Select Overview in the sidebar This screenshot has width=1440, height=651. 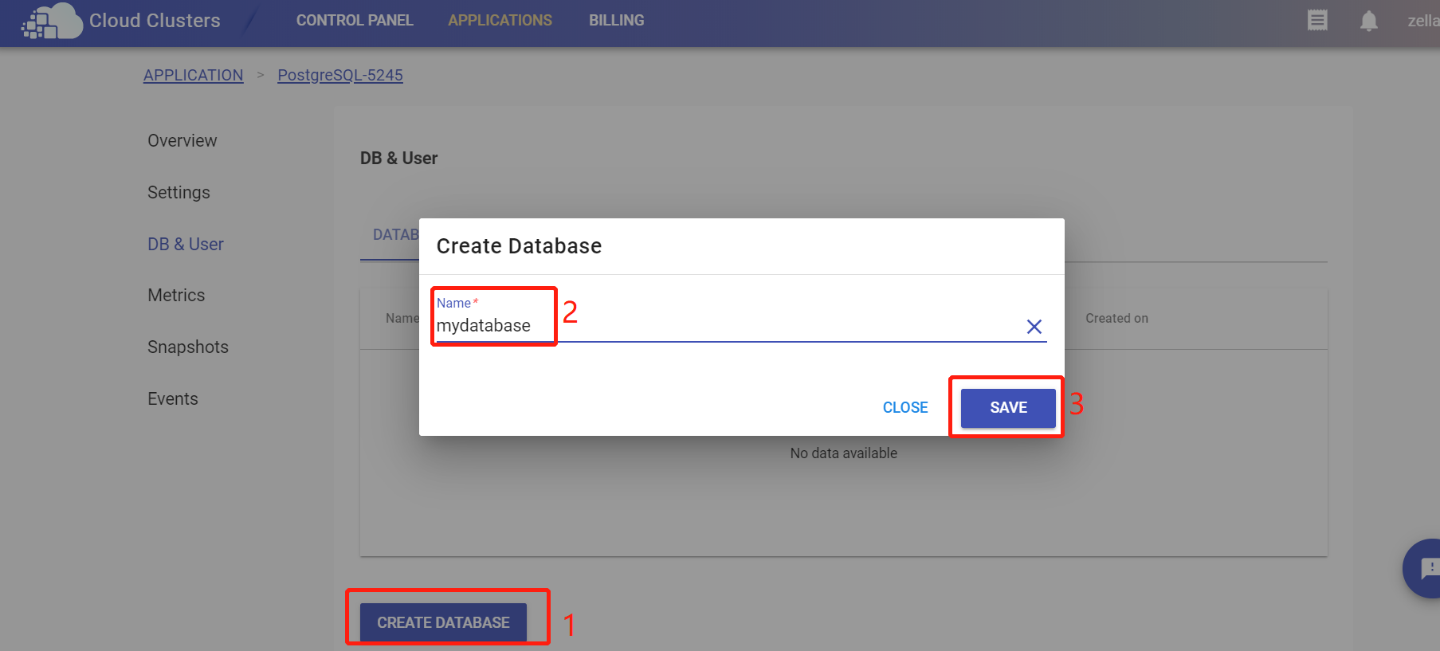[x=182, y=141]
